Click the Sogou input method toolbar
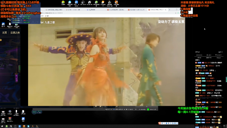 168,123
